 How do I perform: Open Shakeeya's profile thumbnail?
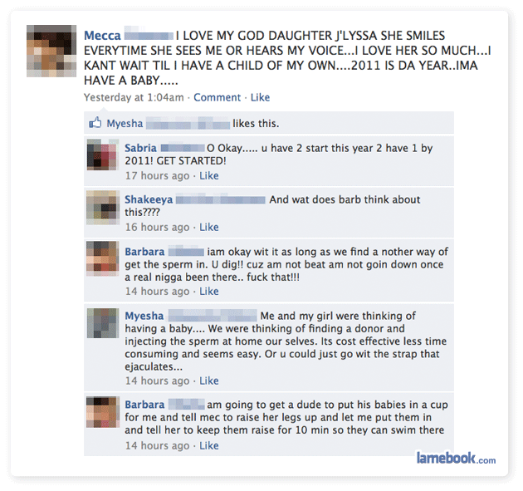pyautogui.click(x=103, y=207)
